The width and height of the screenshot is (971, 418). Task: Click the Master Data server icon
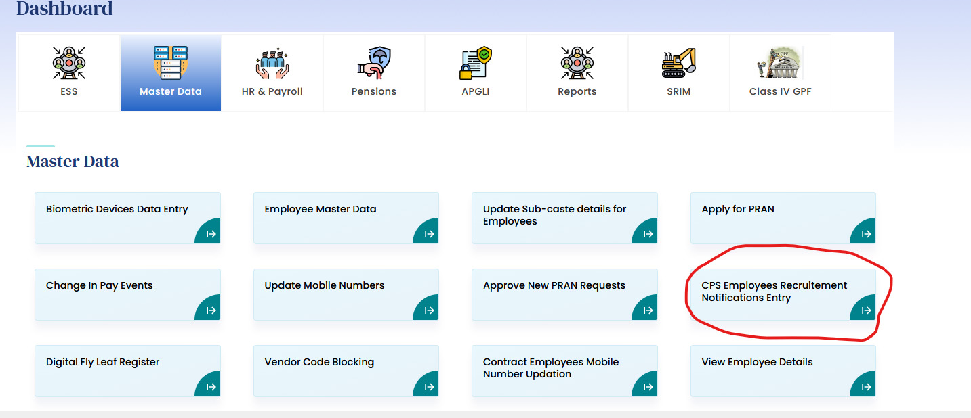pyautogui.click(x=171, y=62)
